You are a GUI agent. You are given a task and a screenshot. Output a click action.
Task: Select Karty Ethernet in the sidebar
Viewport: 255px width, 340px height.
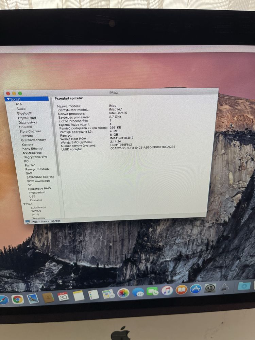coord(33,149)
